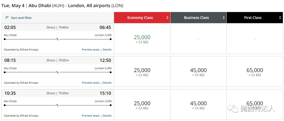
Task: Preview seats for the 02:05 flight
Action: (91, 49)
